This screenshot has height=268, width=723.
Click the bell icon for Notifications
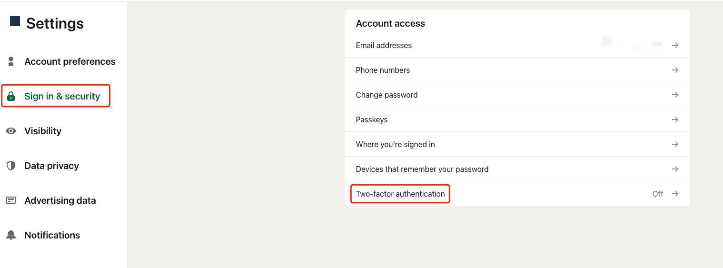point(11,235)
